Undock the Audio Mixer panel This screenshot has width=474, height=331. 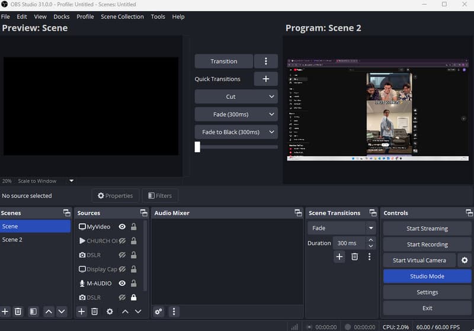299,213
